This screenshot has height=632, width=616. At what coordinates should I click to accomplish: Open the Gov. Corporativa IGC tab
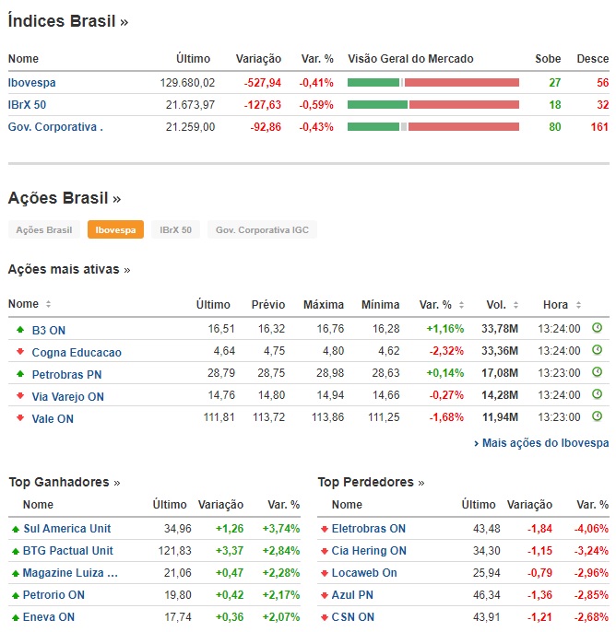point(262,229)
